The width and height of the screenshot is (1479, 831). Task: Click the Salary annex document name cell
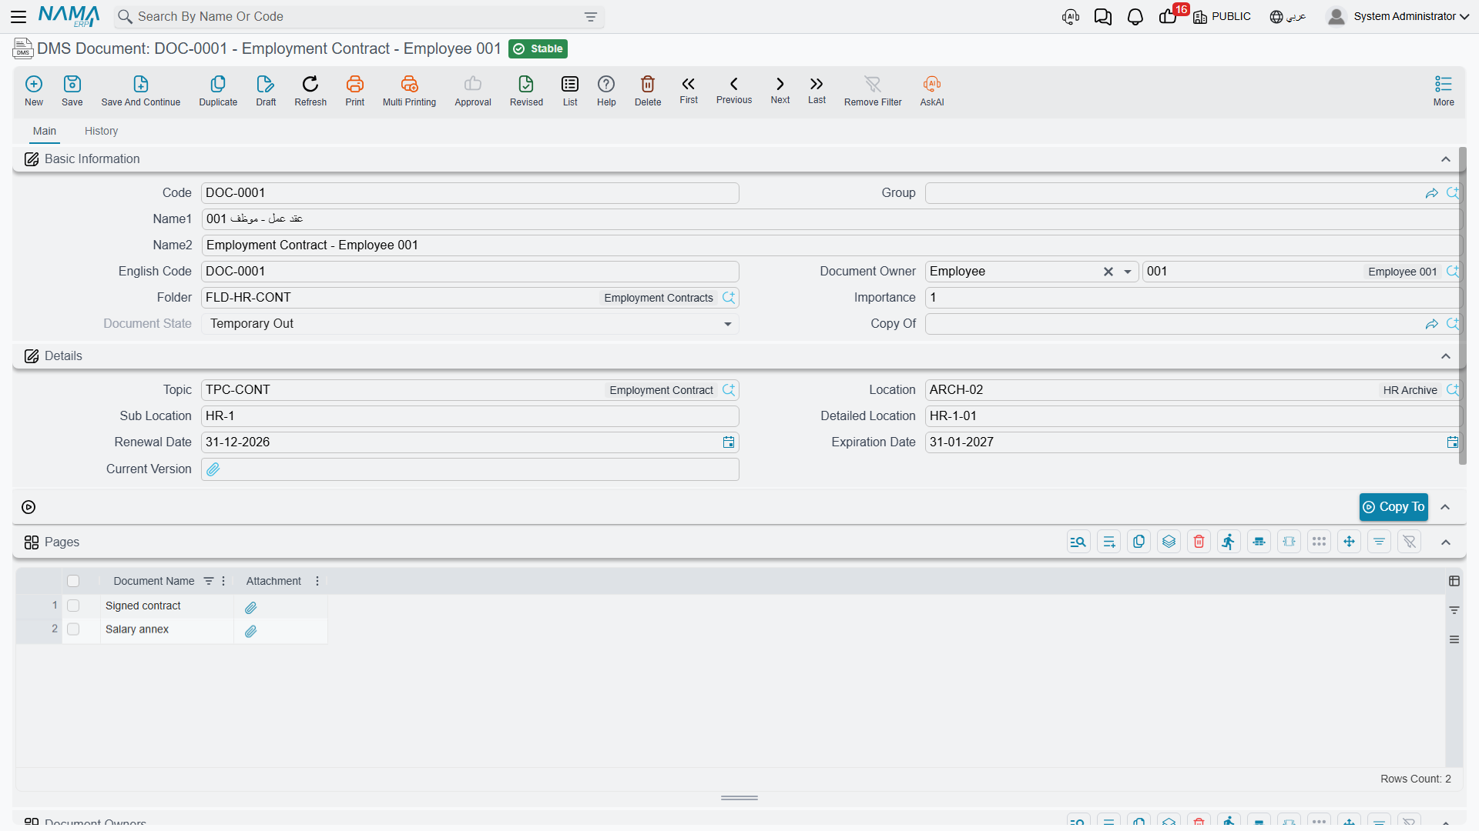point(167,629)
